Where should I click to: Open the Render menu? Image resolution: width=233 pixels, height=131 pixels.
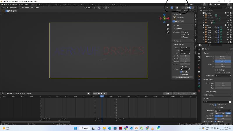(x=15, y=5)
